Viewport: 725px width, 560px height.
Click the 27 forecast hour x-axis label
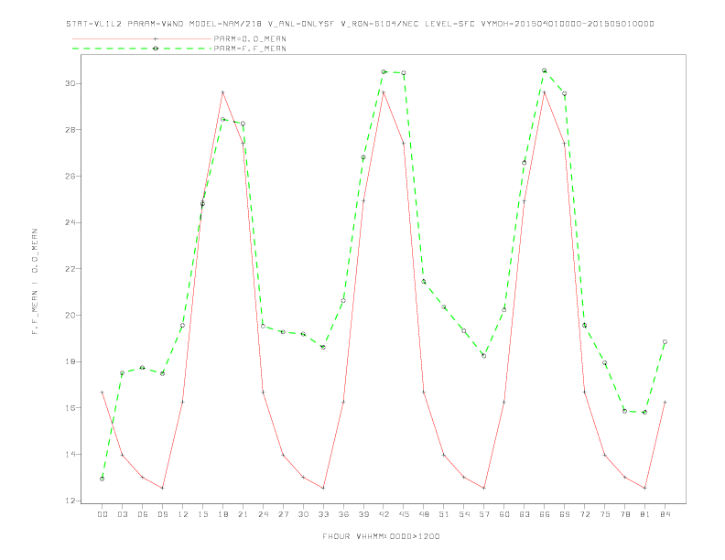tap(283, 514)
